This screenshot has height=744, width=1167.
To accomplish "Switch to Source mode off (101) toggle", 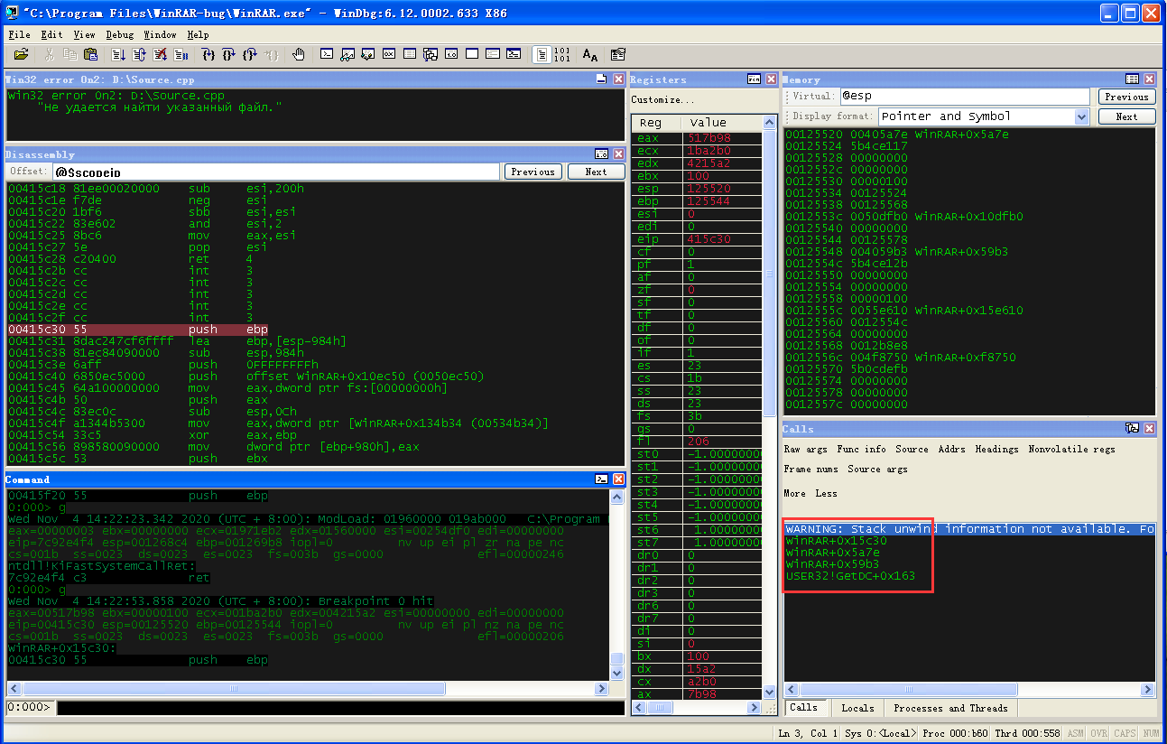I will [561, 55].
